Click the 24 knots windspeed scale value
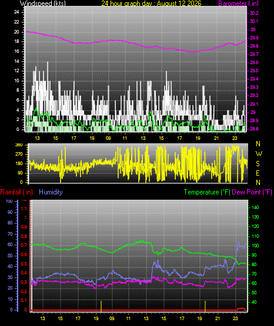The image size is (274, 326). [x=16, y=12]
